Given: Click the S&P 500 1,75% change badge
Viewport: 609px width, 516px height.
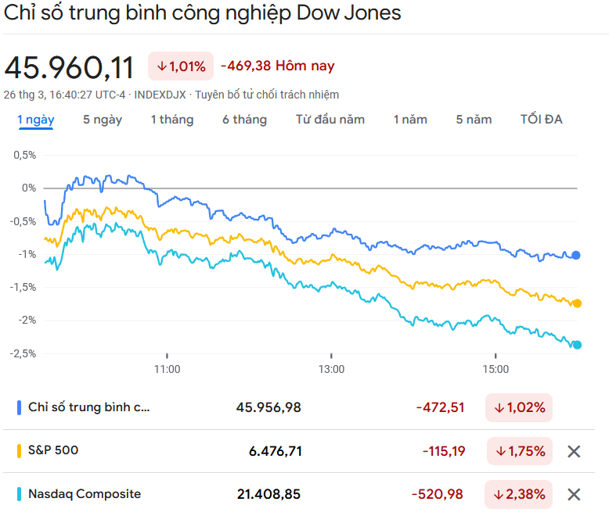Looking at the screenshot, I should (519, 451).
